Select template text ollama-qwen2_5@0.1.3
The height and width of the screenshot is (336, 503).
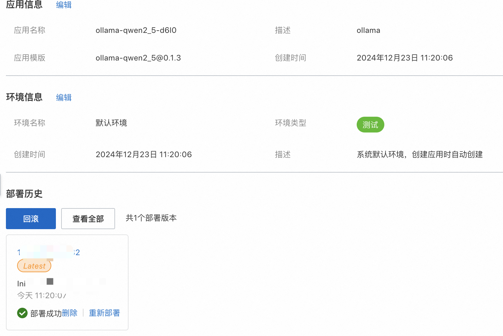(138, 58)
